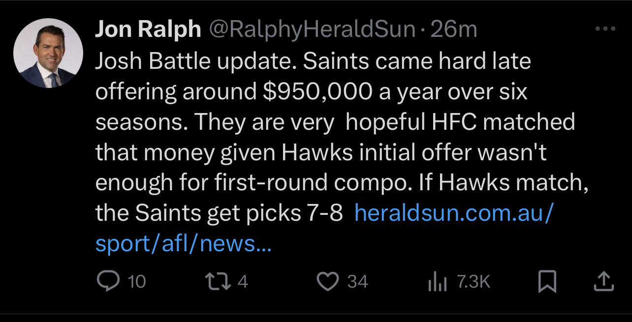Click the like count showing 34
The width and height of the screenshot is (632, 322).
click(x=357, y=282)
